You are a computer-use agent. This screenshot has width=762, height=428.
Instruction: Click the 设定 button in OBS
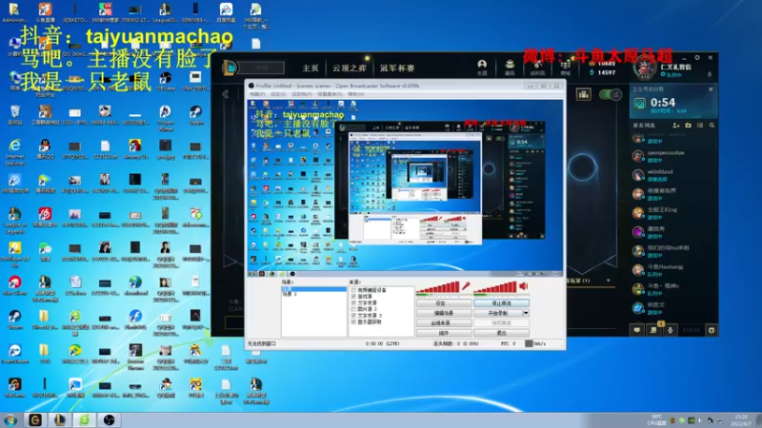[x=444, y=303]
